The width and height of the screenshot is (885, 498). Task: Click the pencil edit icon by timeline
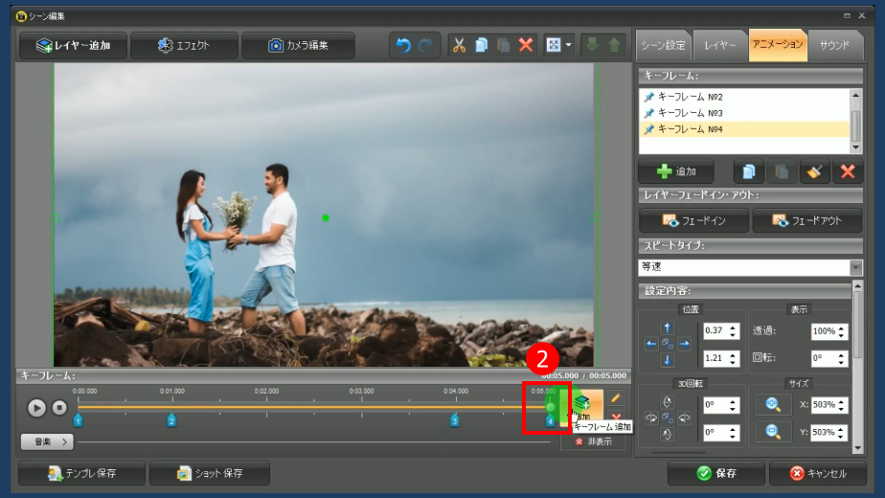(616, 396)
